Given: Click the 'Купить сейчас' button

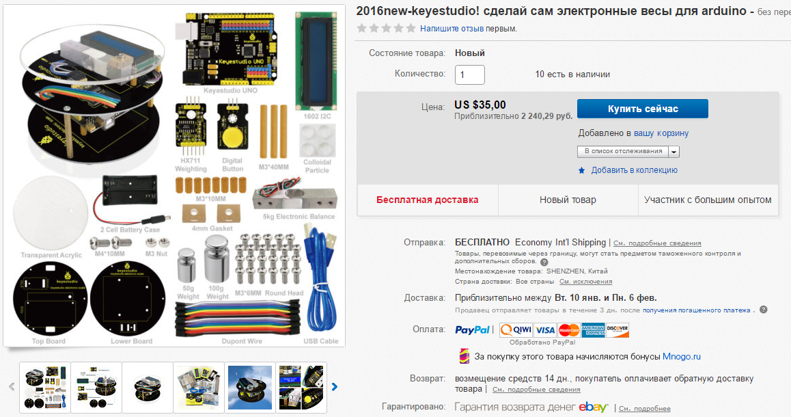Looking at the screenshot, I should [x=643, y=109].
